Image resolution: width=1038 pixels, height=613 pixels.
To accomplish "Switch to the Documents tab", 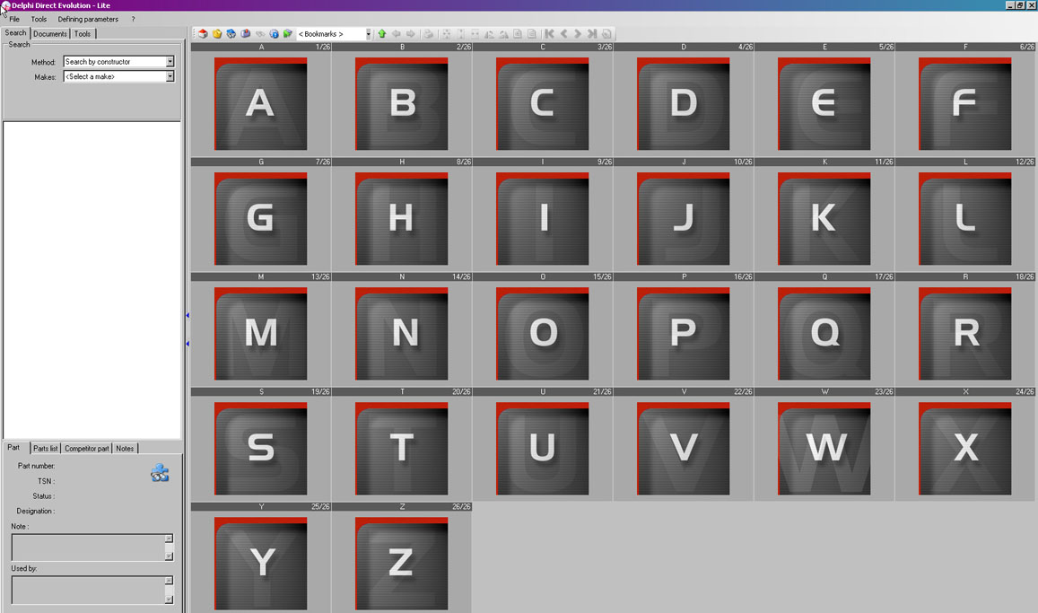I will (x=50, y=34).
